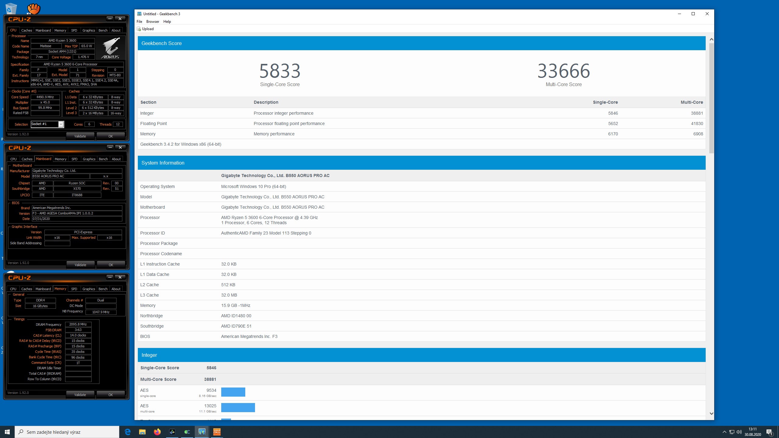Click OK in the Memory CPU-Z window
This screenshot has height=438, width=779.
click(x=111, y=395)
